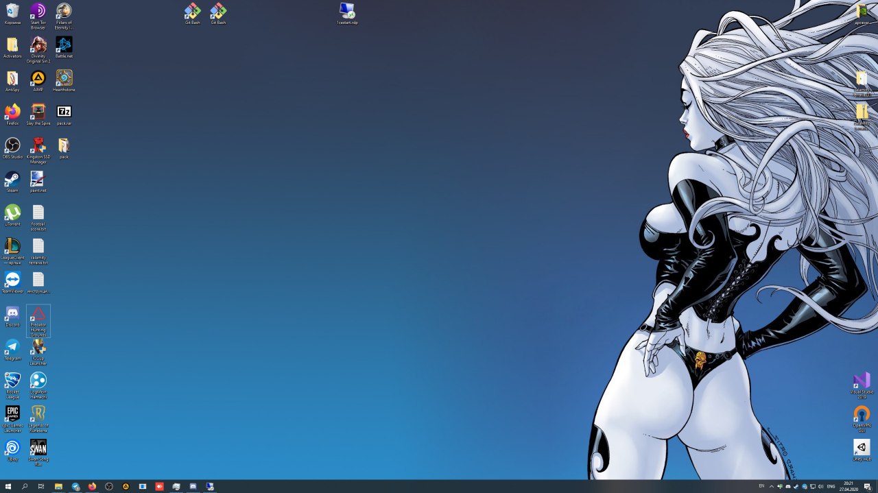This screenshot has height=493, width=878.
Task: Select the Activators folder on desktop
Action: tap(12, 47)
